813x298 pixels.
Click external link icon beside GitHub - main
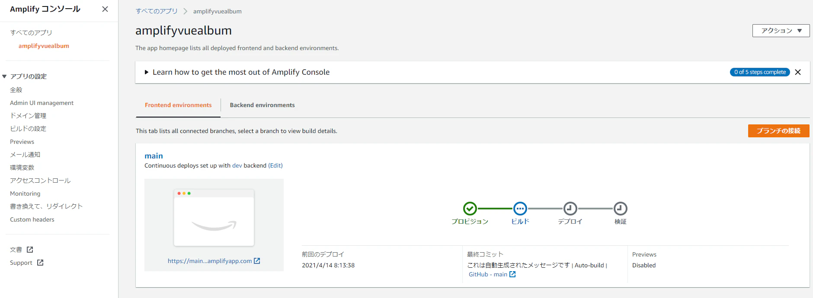512,274
